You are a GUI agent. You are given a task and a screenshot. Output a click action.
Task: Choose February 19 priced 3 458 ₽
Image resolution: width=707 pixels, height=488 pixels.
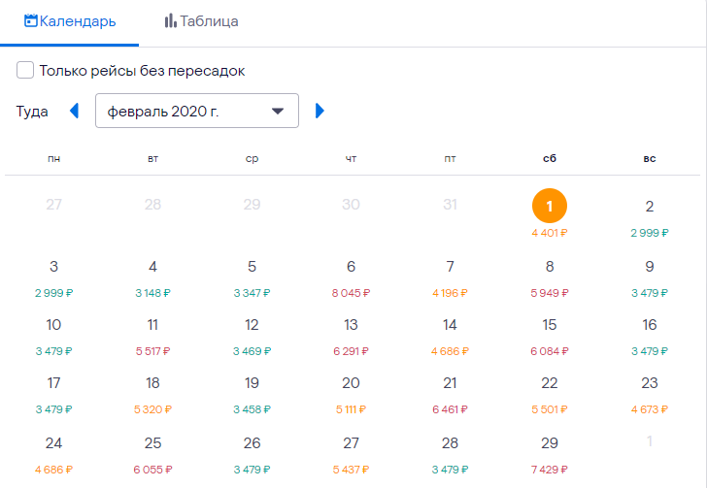click(x=252, y=393)
